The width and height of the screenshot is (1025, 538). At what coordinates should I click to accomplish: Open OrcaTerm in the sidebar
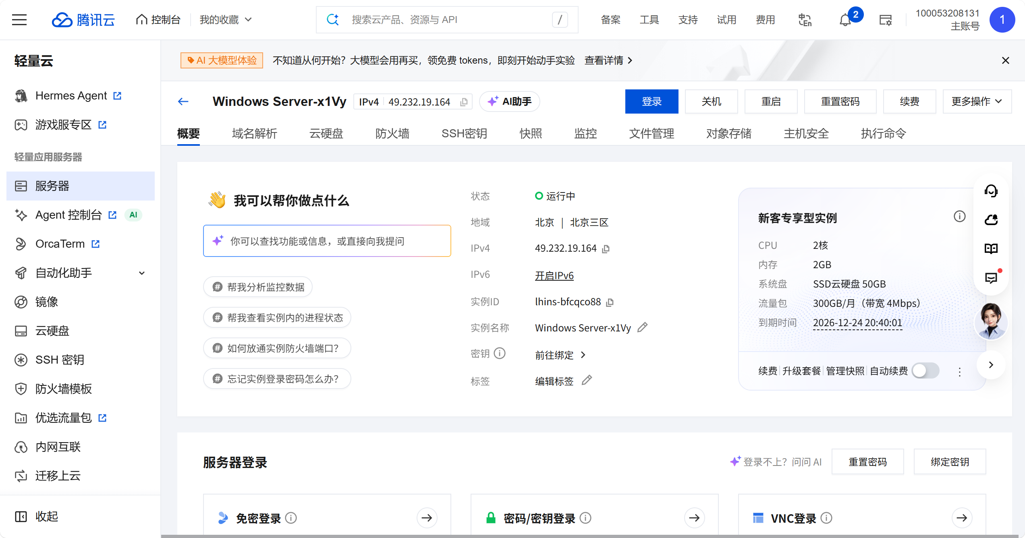click(81, 244)
